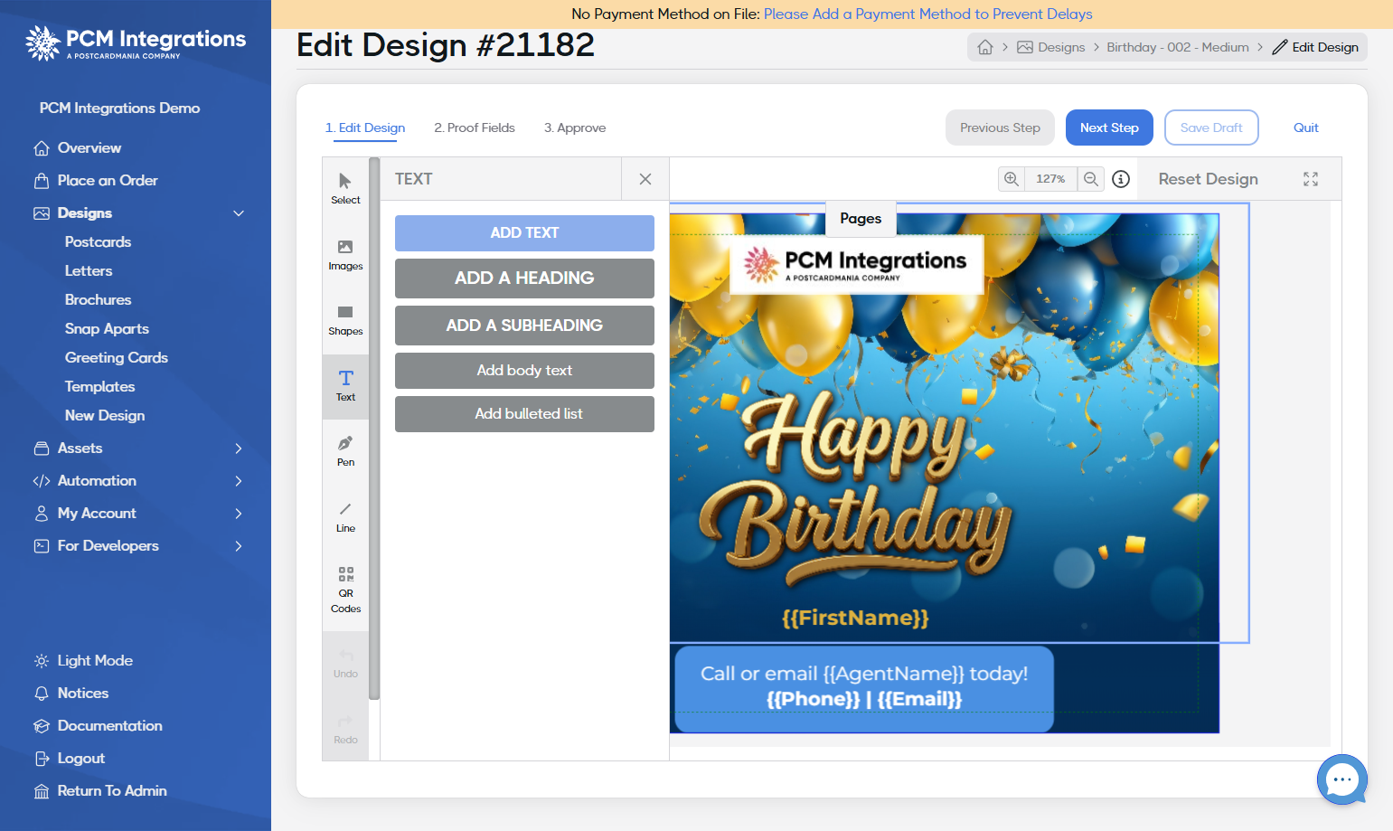Collapse the Designs menu section
The height and width of the screenshot is (831, 1393).
pos(239,213)
